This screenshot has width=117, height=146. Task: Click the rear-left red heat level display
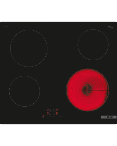[48, 110]
